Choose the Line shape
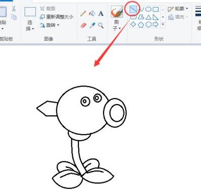Viewport: 201px width, 191px height. [x=133, y=9]
